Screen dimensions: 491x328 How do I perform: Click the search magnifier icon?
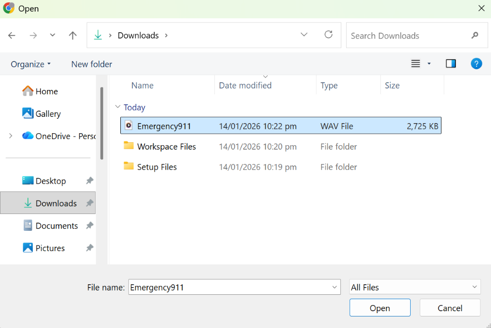point(475,36)
